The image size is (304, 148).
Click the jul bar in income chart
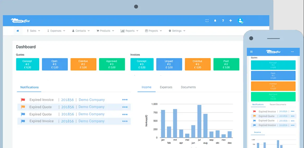coord(199,121)
